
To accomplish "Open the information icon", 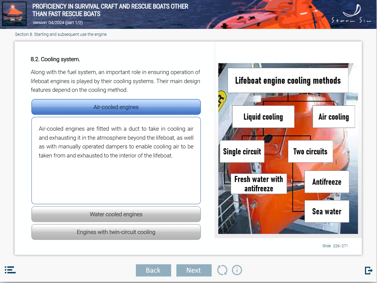I will (237, 270).
